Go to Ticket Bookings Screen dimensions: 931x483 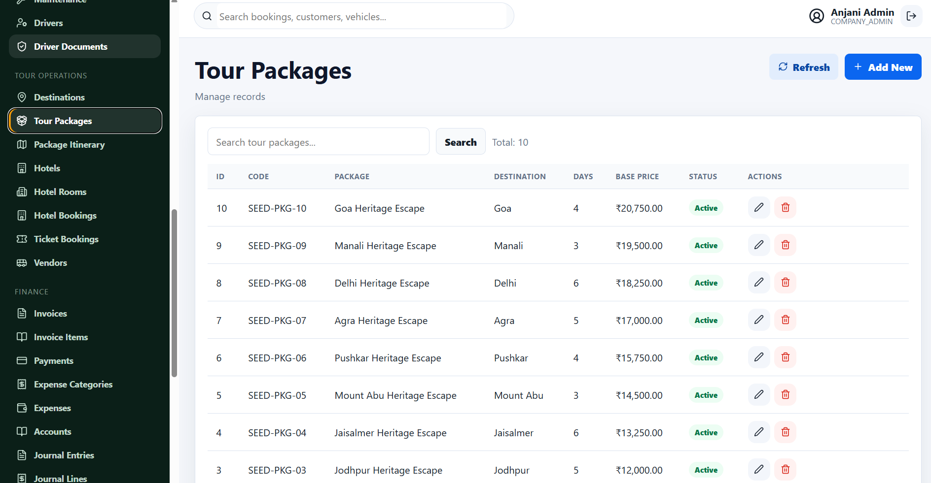tap(85, 239)
